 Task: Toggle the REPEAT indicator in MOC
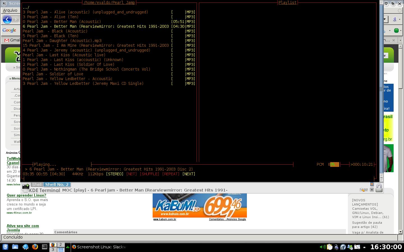click(171, 174)
